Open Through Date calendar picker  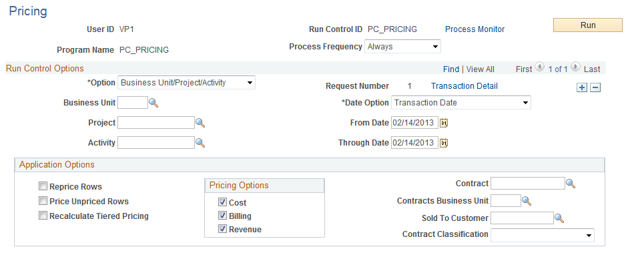444,143
